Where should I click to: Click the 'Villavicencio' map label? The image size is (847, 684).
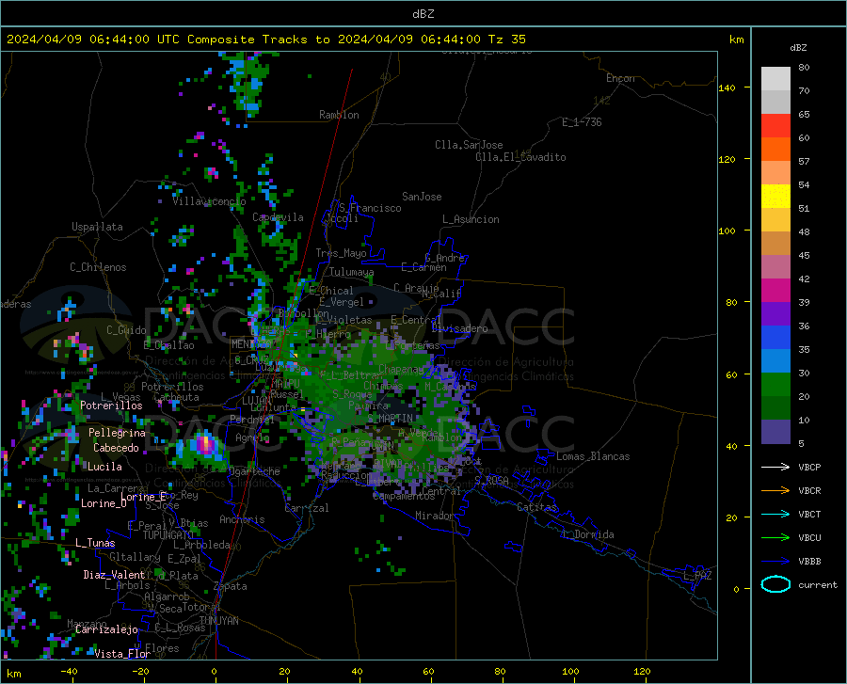(209, 201)
